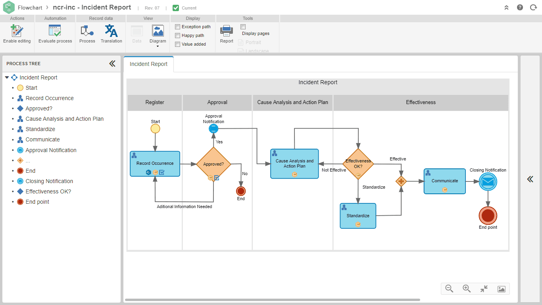Click the Register lane header
542x305 pixels.
155,102
